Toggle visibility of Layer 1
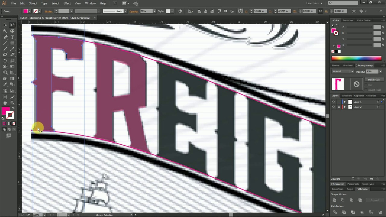The image size is (386, 217). pos(334,102)
